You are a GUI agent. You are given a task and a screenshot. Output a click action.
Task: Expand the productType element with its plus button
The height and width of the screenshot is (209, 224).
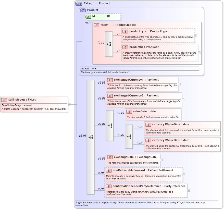(x=196, y=36)
